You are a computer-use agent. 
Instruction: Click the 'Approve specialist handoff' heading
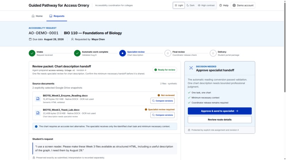(215, 70)
